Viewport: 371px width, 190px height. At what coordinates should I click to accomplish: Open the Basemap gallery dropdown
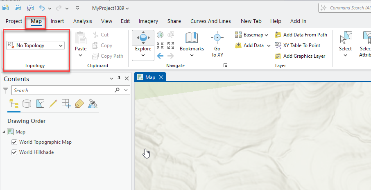[x=251, y=35]
